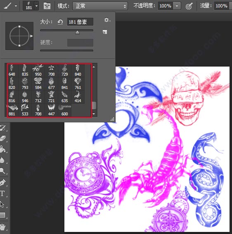
Task: Toggle pressure for opacity icon
Action: (189, 6)
